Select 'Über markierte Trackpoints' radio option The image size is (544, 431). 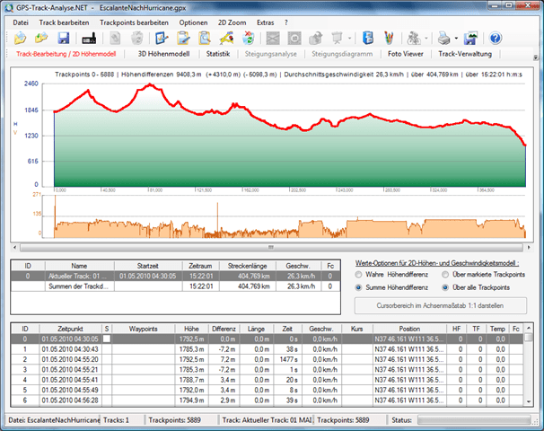(x=446, y=274)
